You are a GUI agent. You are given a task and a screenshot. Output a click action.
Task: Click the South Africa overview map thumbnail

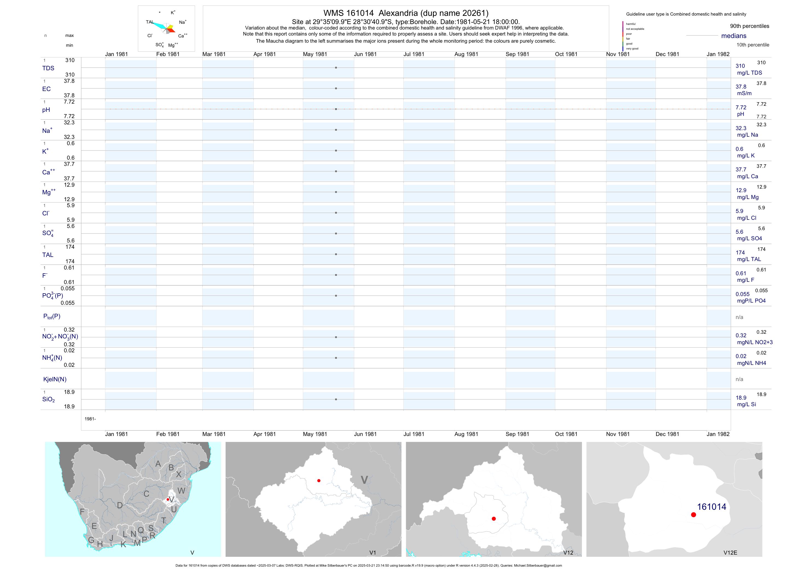coord(133,499)
